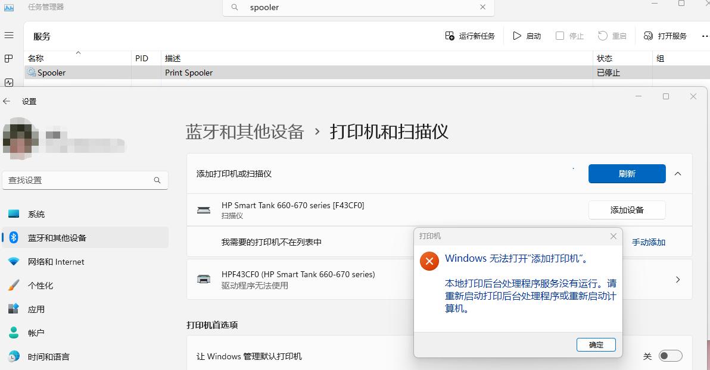Navigate to Bluetooth & devices breadcrumb
The height and width of the screenshot is (370, 710).
click(245, 131)
